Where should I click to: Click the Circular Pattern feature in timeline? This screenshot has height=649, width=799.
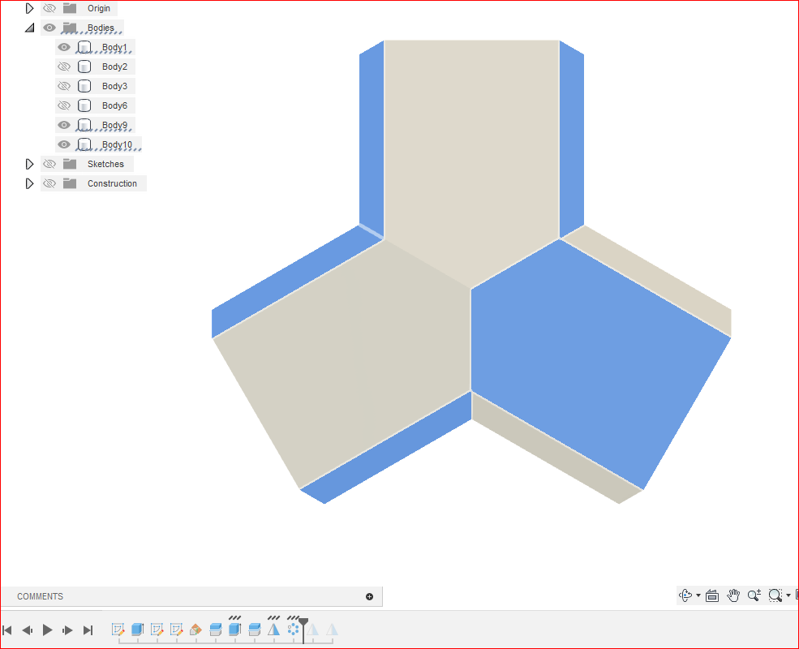point(293,629)
